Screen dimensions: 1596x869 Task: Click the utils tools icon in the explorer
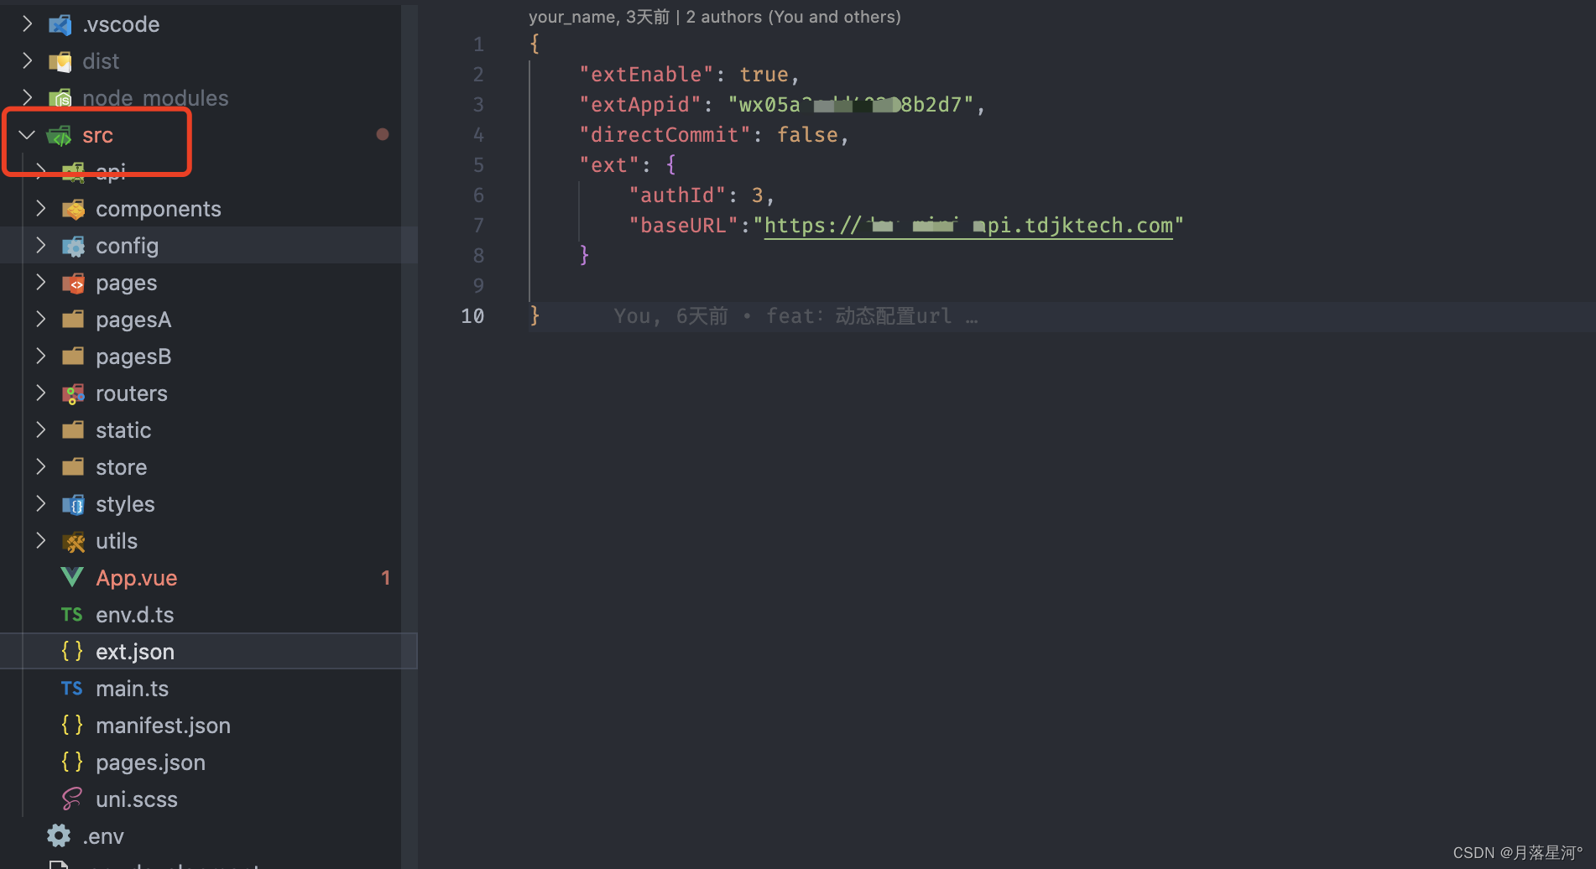click(74, 541)
